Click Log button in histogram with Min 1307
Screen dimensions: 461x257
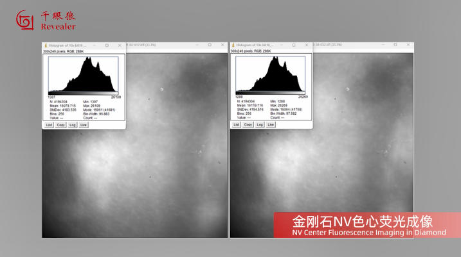(x=72, y=125)
